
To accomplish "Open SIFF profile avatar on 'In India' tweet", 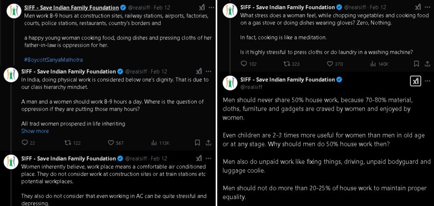I will coord(11,75).
